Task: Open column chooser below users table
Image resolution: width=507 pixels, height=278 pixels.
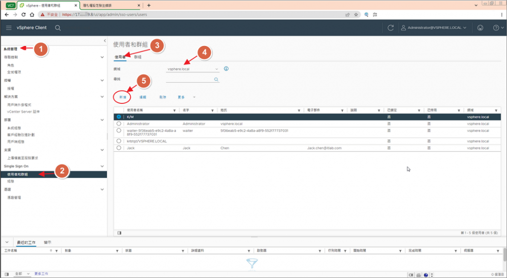Action: [x=119, y=233]
